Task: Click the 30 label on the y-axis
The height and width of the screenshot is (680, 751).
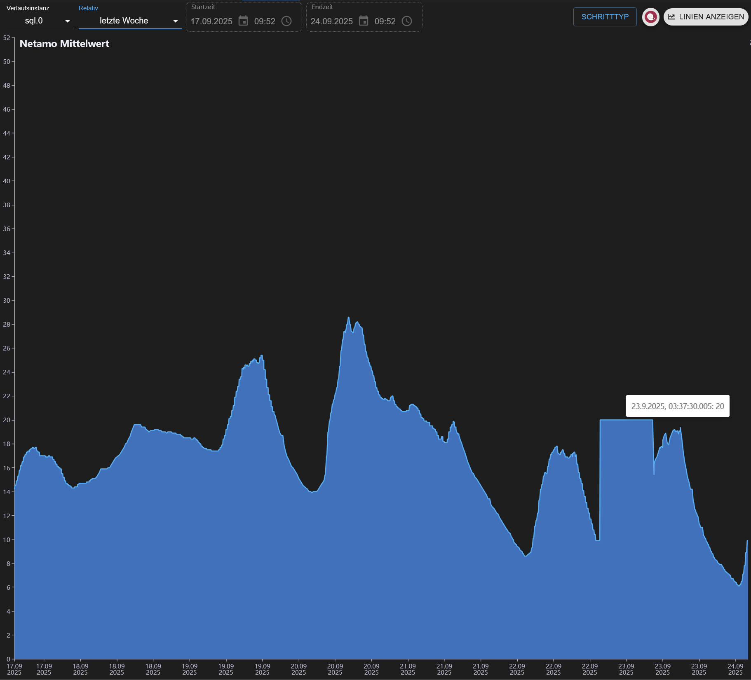Action: point(7,300)
